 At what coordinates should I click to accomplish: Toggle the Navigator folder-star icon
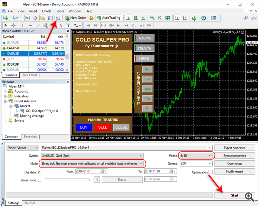click(x=42, y=18)
